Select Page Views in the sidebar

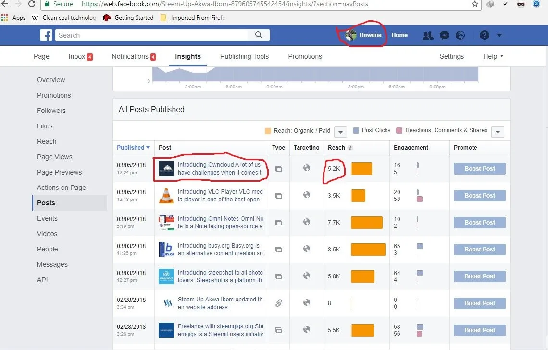pos(54,157)
